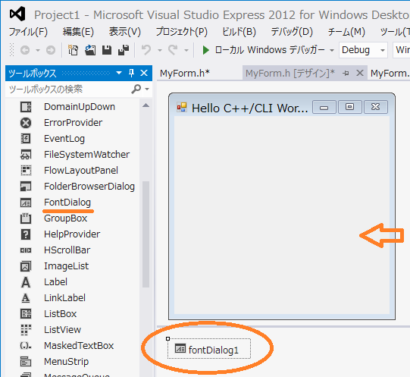Select the DomainUpDown toolbox icon

pos(26,107)
